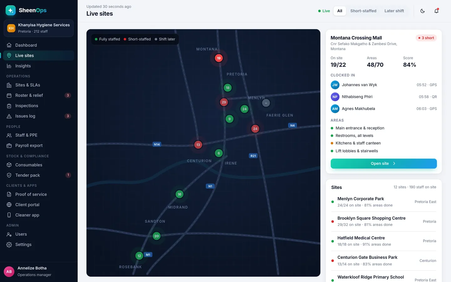This screenshot has height=282, width=451.
Task: Open the Issues log warning icon
Action: 9,116
